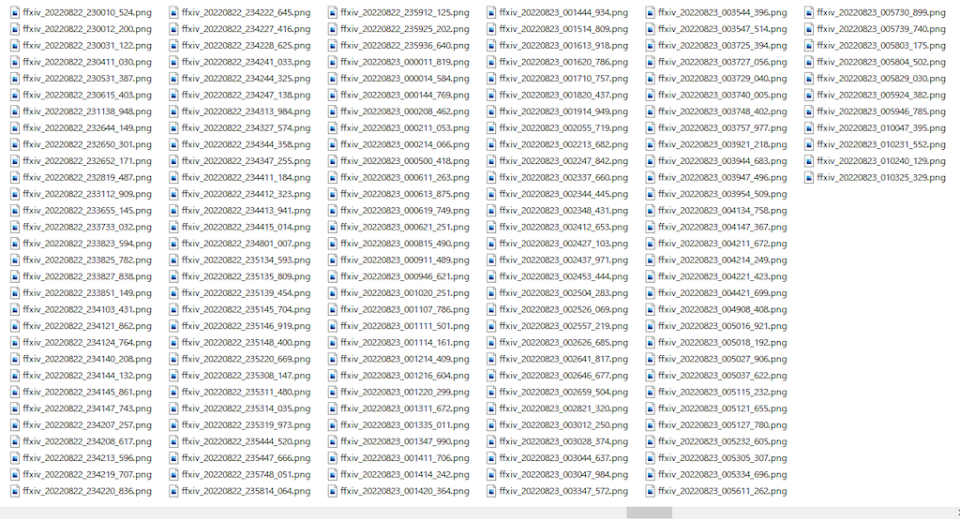Click the icon next to ffxiv_20220822_234222_645.png

(173, 12)
